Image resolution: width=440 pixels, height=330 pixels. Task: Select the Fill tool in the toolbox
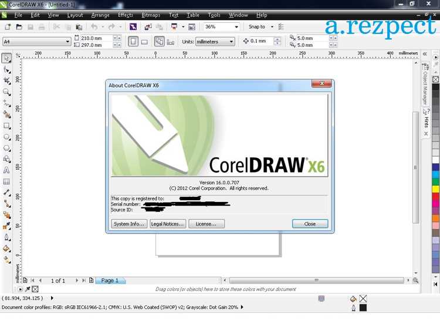pos(6,249)
